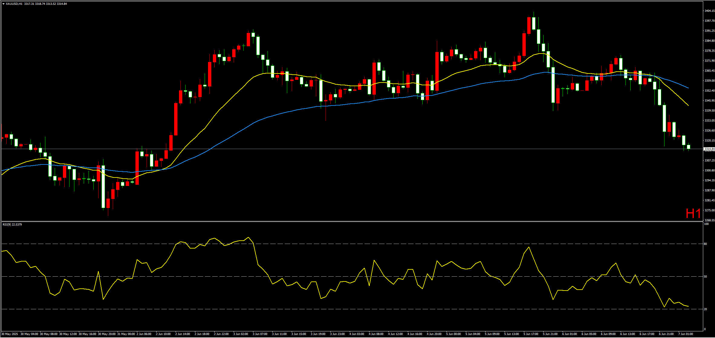Click the 3384.80 price scale label

[x=710, y=41]
